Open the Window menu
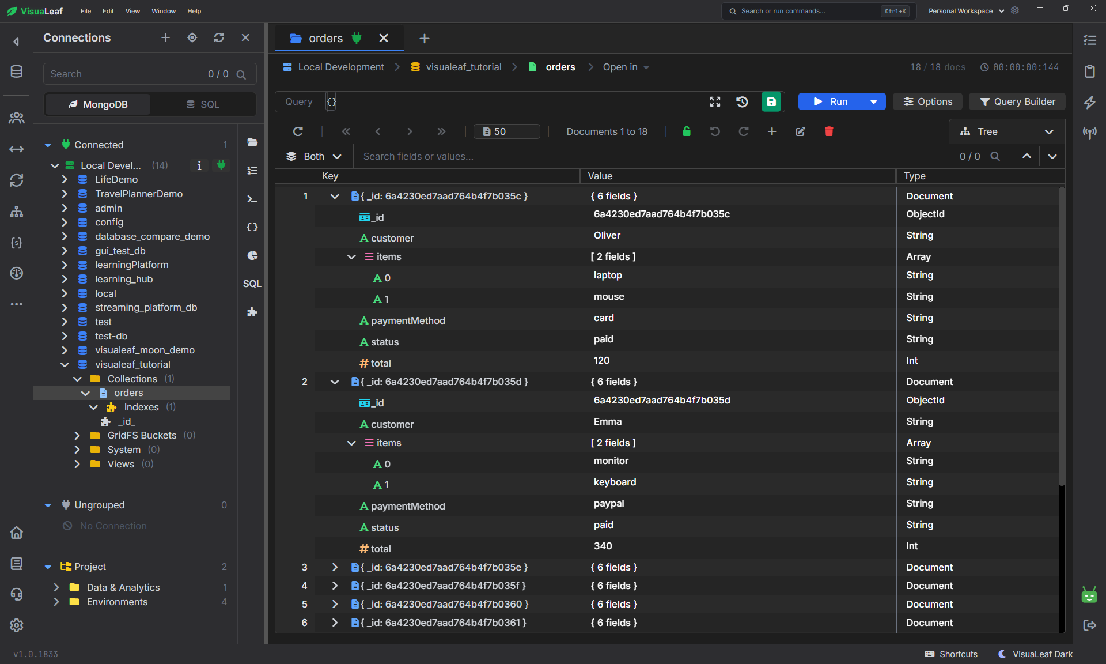1106x664 pixels. pyautogui.click(x=164, y=11)
